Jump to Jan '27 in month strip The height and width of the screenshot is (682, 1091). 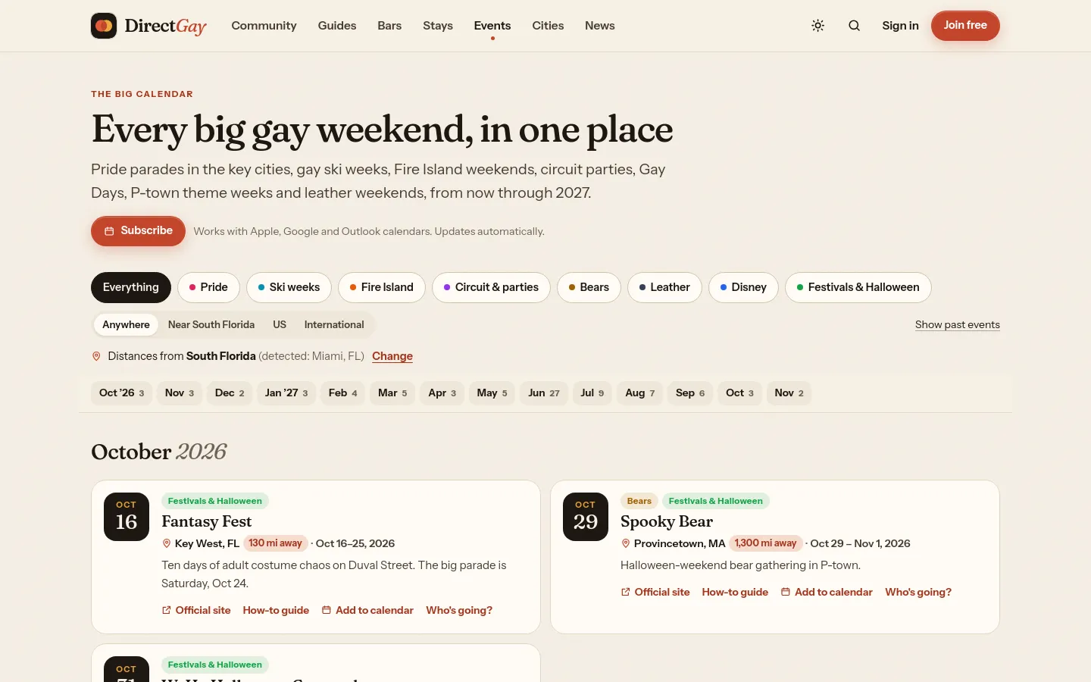tap(286, 393)
